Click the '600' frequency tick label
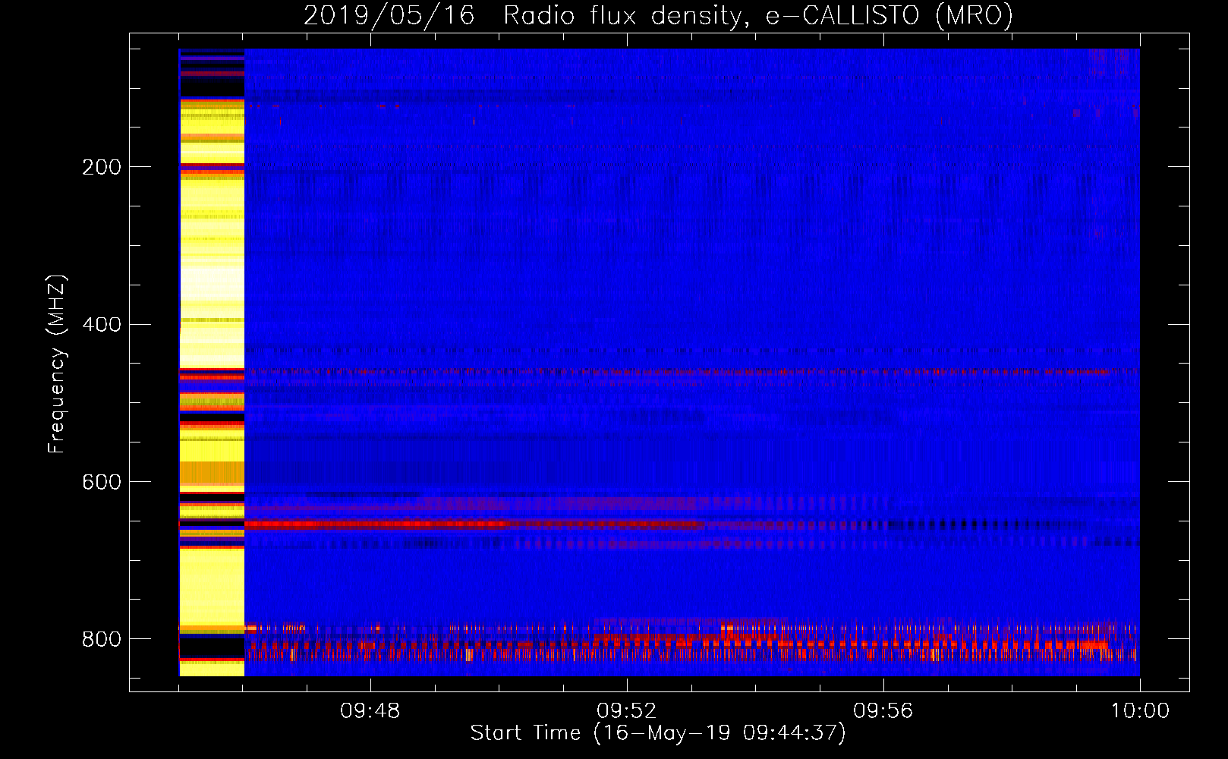 [x=102, y=483]
